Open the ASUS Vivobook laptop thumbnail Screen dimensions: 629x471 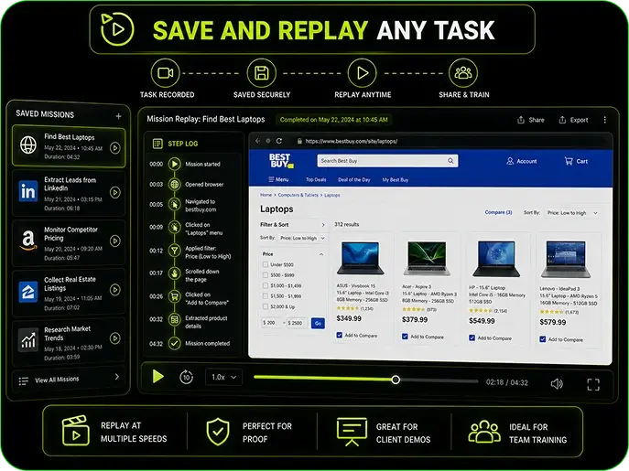click(360, 258)
